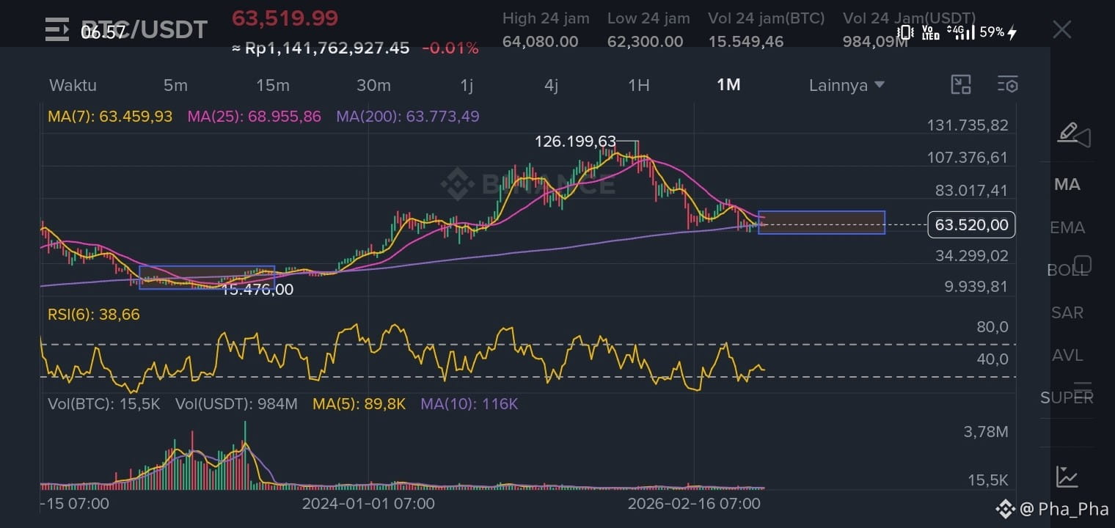
Task: Tap the 2026-02-16 07:00 date label
Action: tap(694, 504)
